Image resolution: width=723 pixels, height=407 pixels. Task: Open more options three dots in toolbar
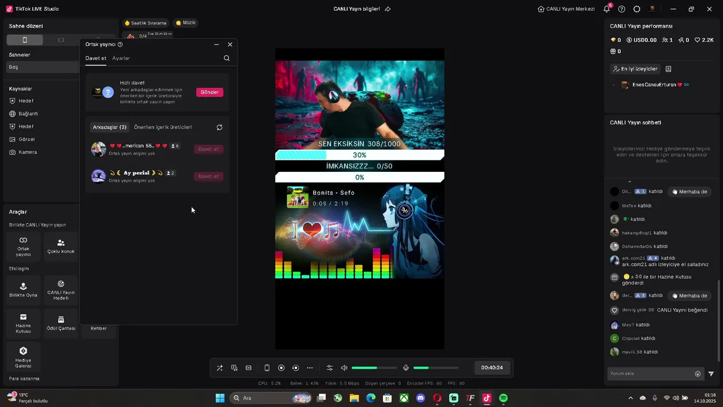coord(310,368)
